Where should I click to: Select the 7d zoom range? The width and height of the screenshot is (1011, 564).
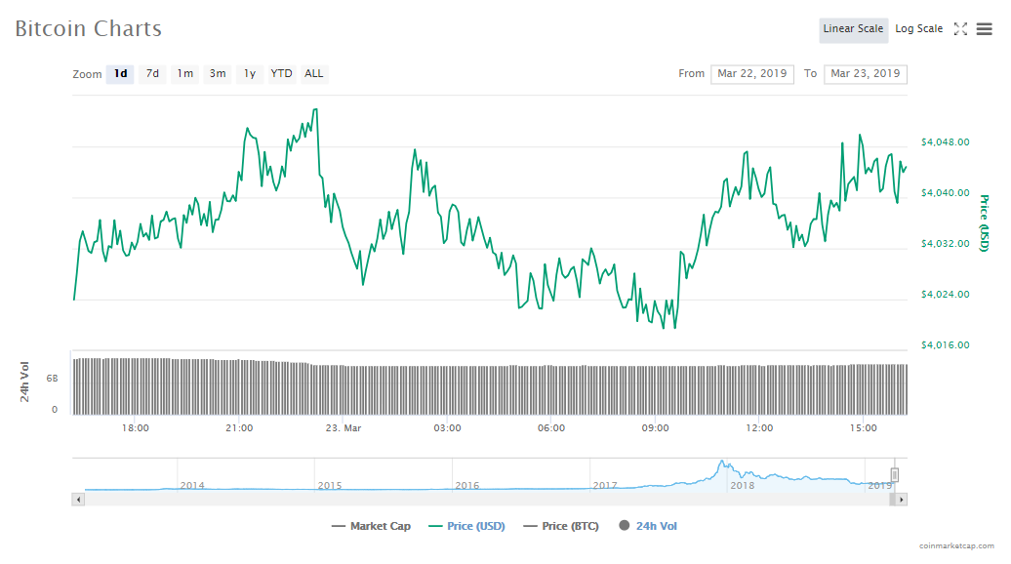[x=152, y=74]
